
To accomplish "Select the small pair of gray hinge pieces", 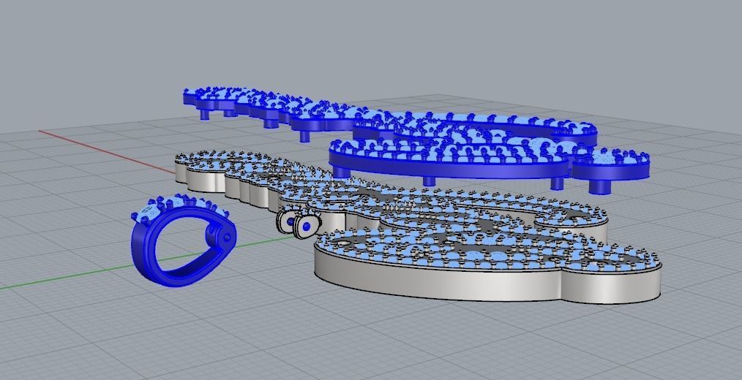I will tap(297, 224).
